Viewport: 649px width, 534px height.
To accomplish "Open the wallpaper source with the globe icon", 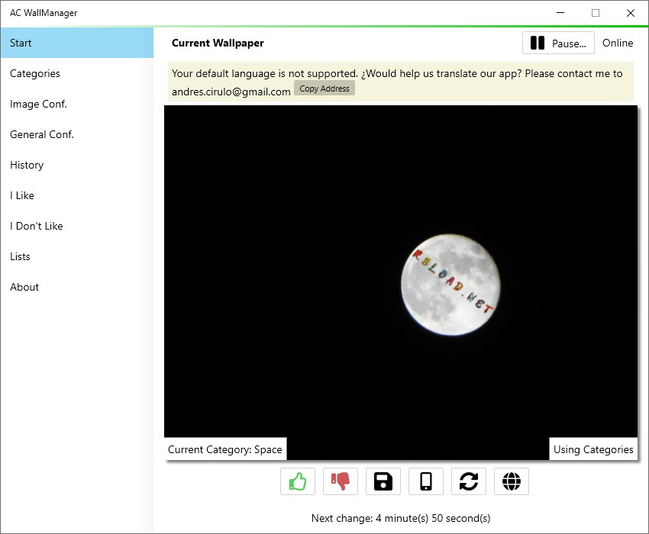I will point(511,481).
